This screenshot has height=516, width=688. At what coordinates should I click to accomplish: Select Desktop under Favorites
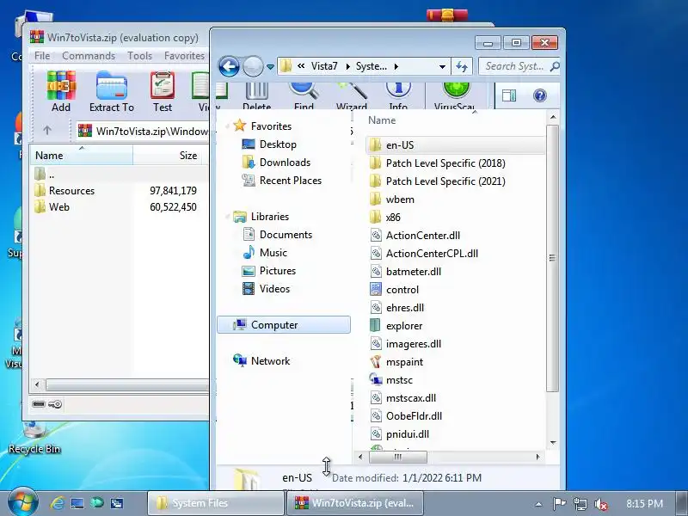point(278,144)
